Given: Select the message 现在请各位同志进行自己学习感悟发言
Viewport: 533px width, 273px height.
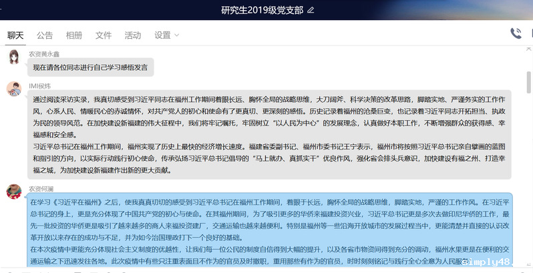Looking at the screenshot, I should [x=91, y=67].
